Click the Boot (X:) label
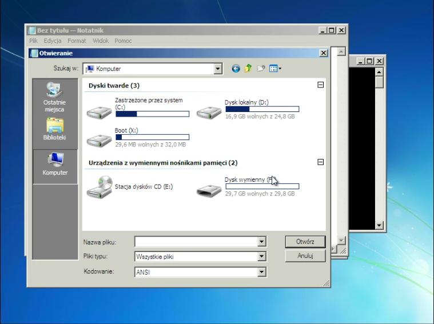Image resolution: width=434 pixels, height=324 pixels. point(126,130)
